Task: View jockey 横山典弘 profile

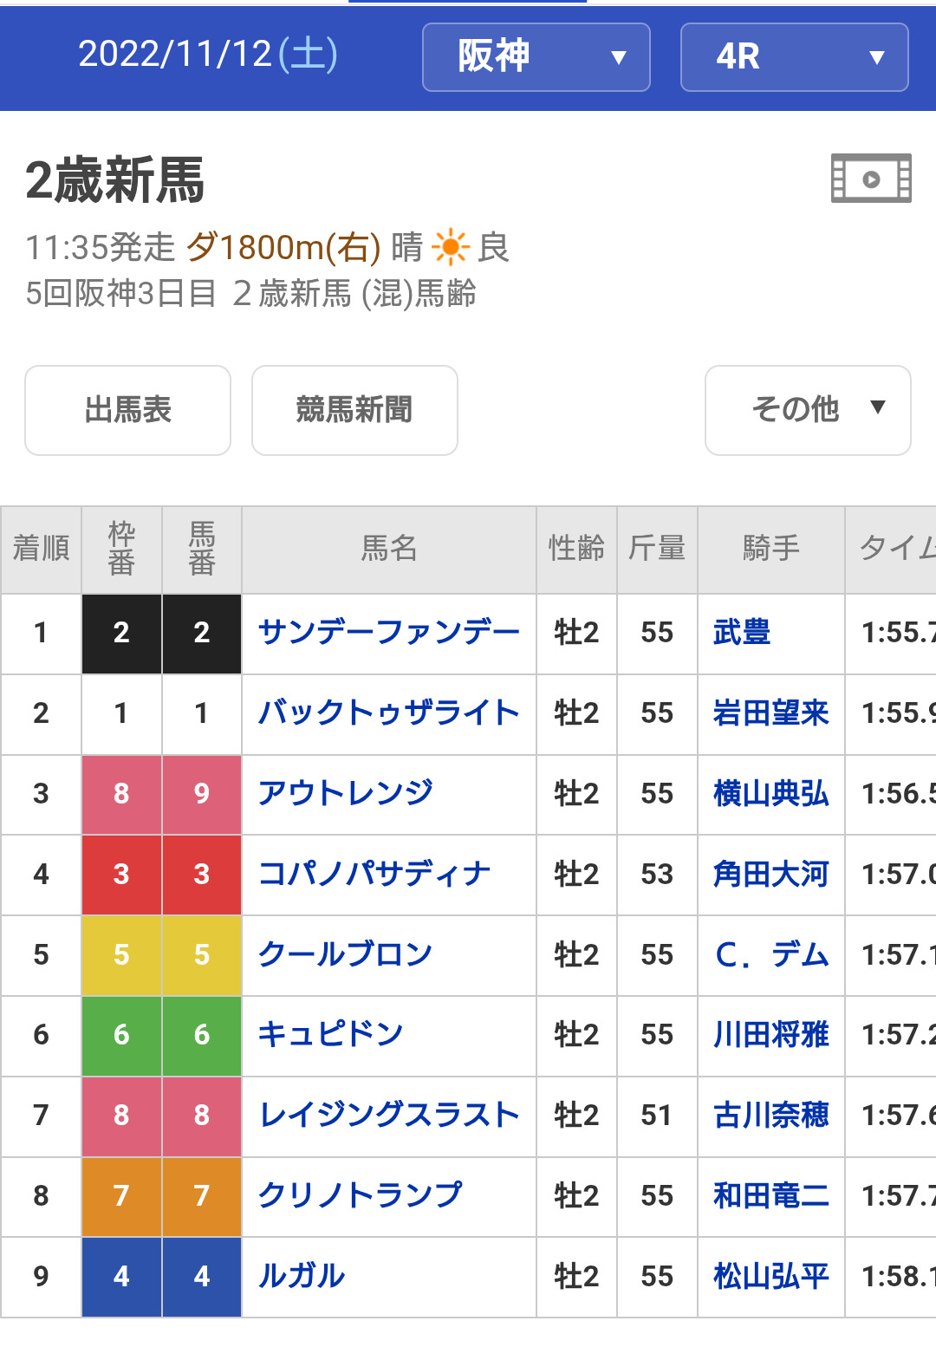Action: coord(770,793)
